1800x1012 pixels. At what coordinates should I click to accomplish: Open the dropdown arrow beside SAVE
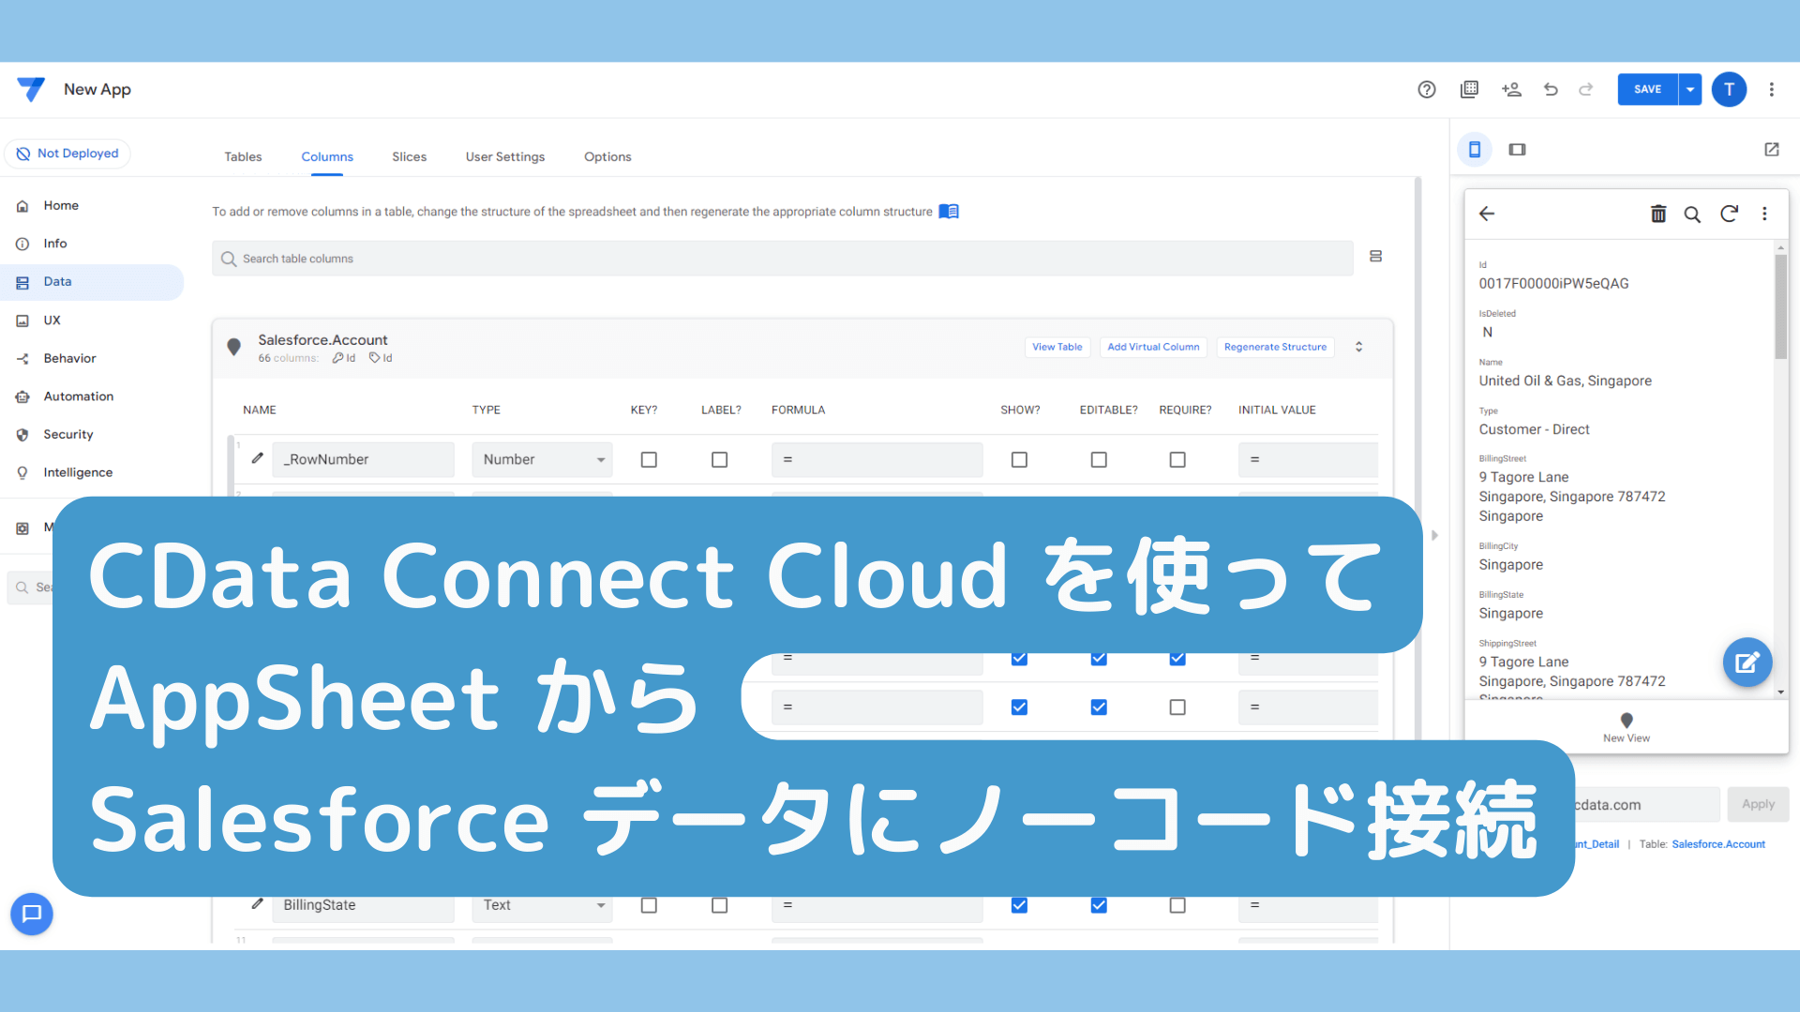point(1690,89)
